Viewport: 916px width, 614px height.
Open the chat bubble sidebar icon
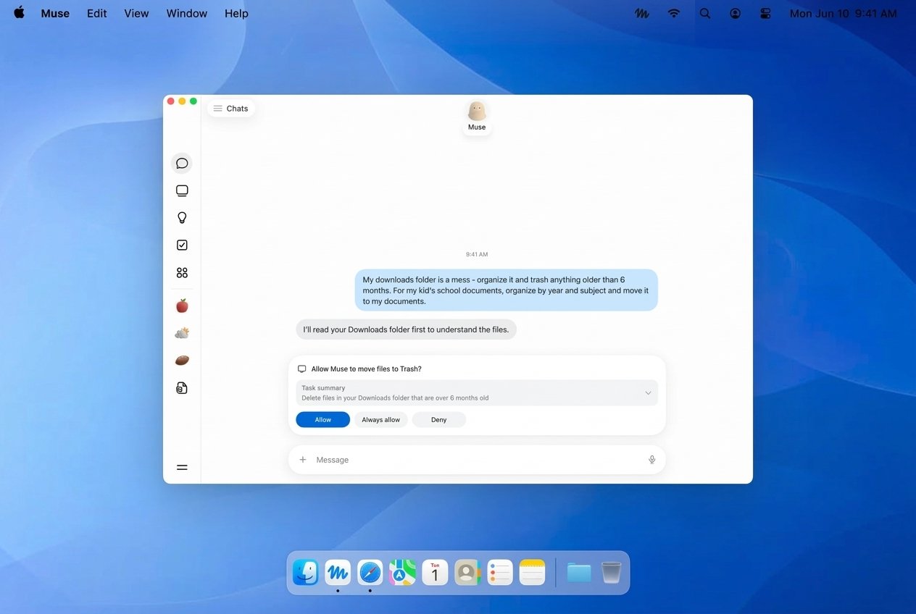coord(182,164)
